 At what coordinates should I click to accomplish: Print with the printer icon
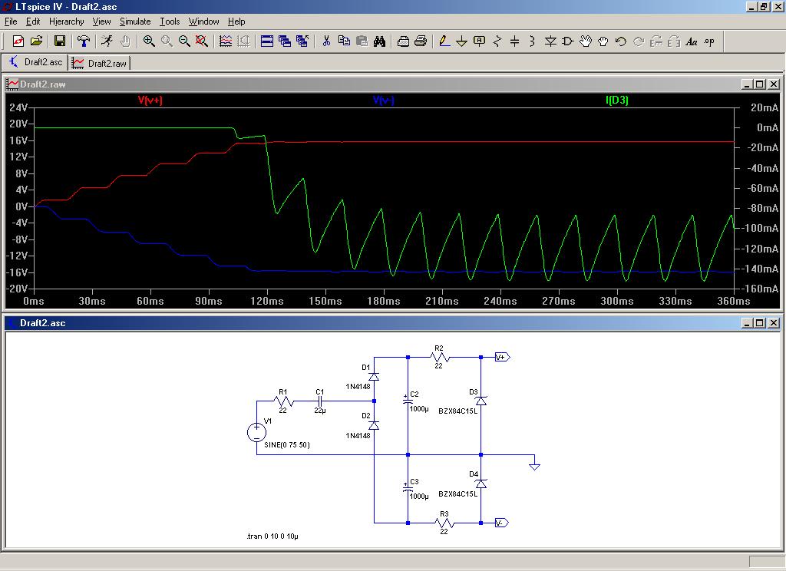pos(421,41)
